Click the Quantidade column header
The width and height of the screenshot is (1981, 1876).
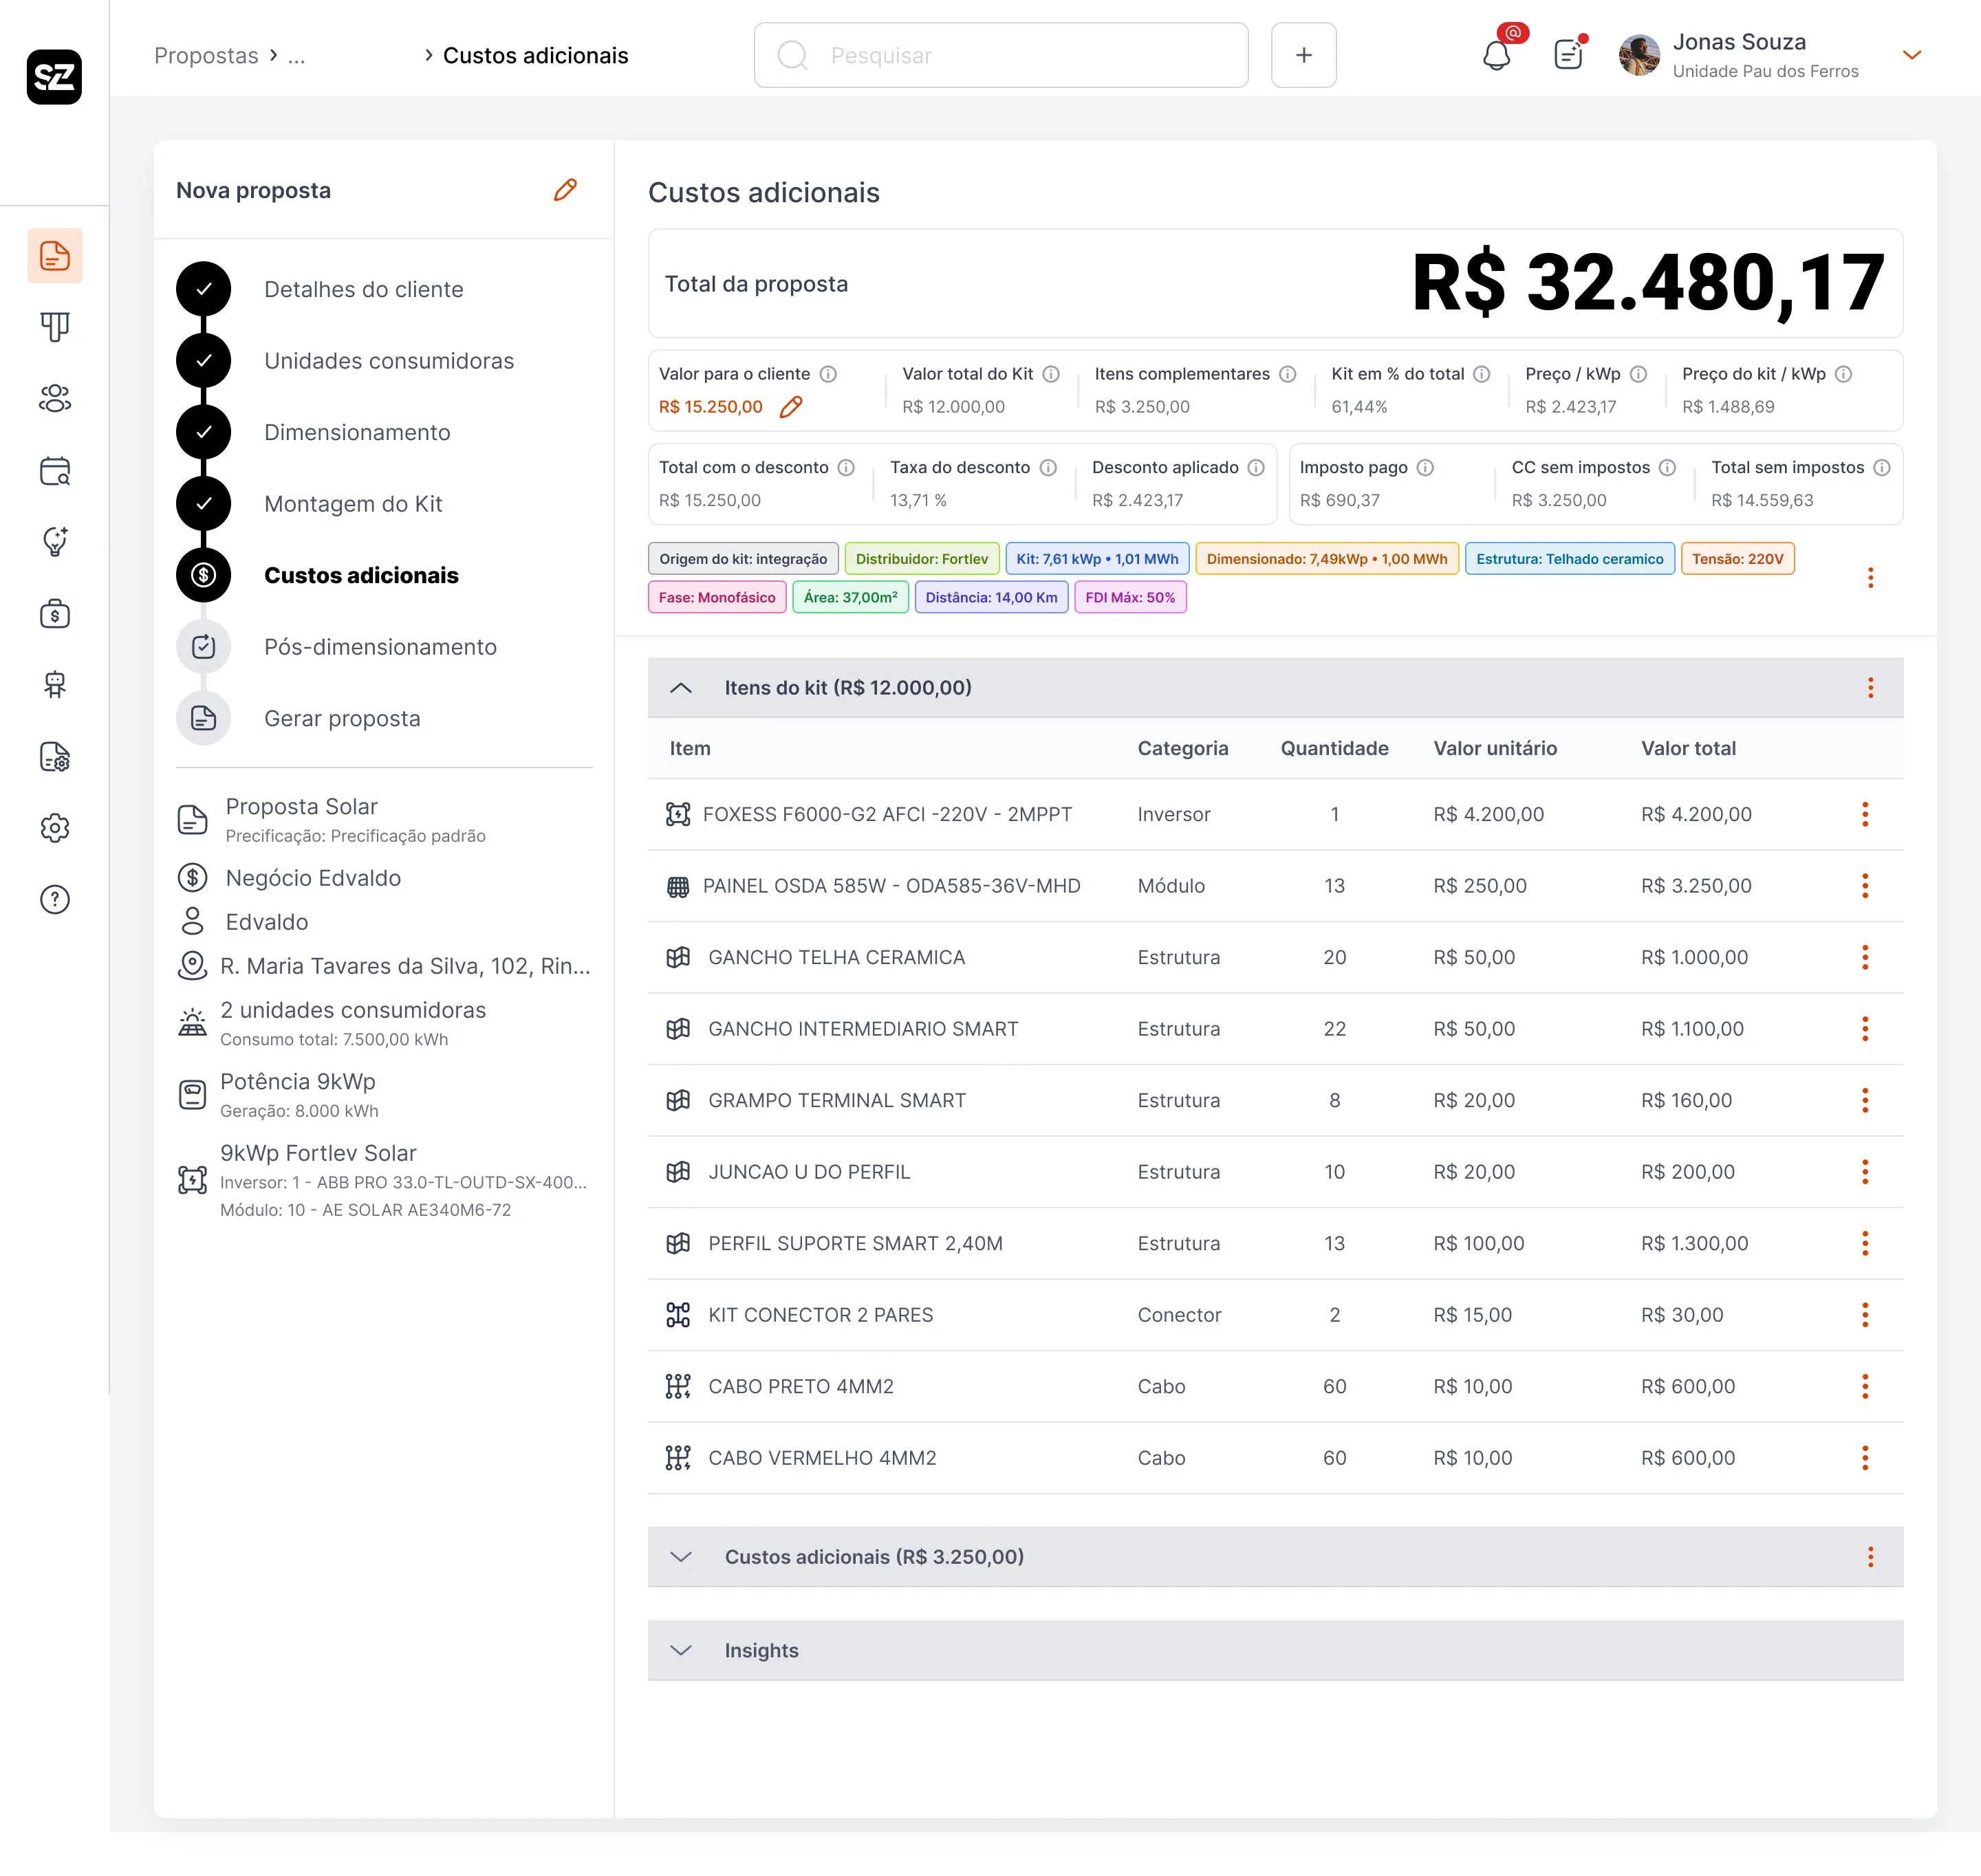coord(1334,748)
